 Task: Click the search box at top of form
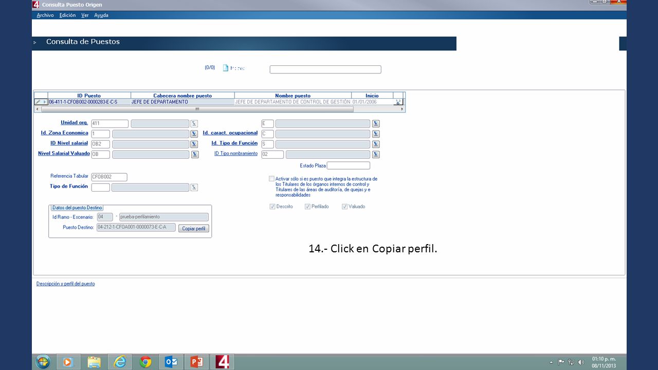(x=325, y=69)
